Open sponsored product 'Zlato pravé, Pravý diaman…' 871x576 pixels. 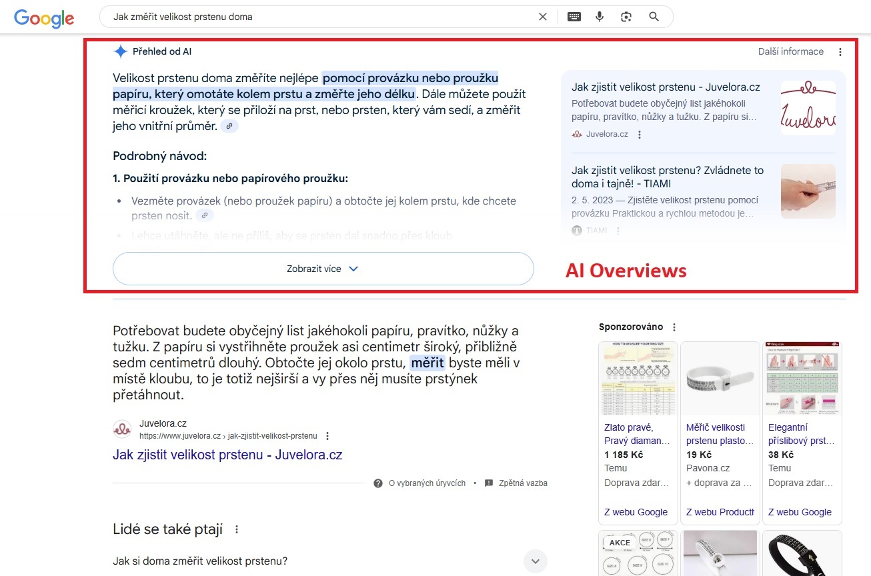[x=637, y=434]
